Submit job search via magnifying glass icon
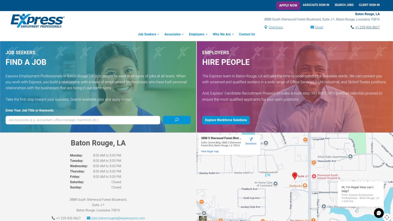The width and height of the screenshot is (393, 221). click(x=177, y=120)
